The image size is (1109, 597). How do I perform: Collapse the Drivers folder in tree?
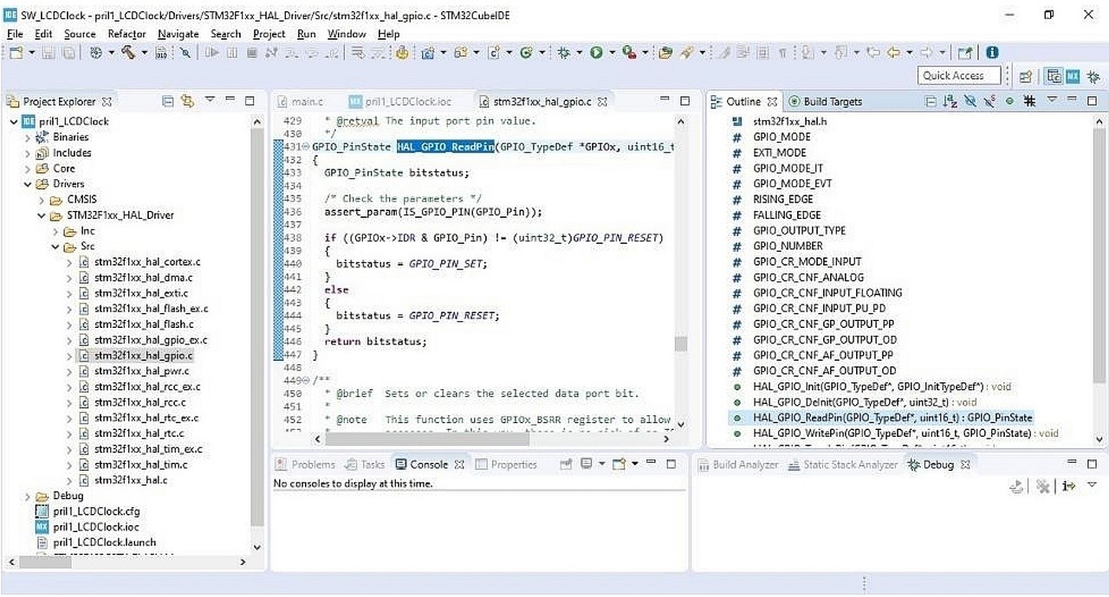[x=28, y=184]
